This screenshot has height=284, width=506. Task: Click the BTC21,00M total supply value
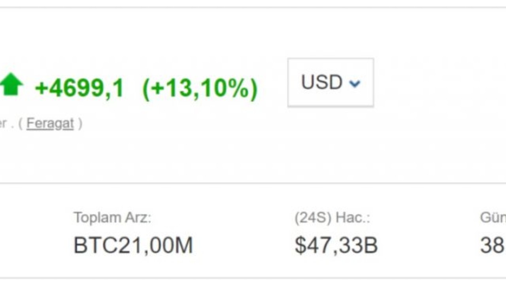point(133,245)
